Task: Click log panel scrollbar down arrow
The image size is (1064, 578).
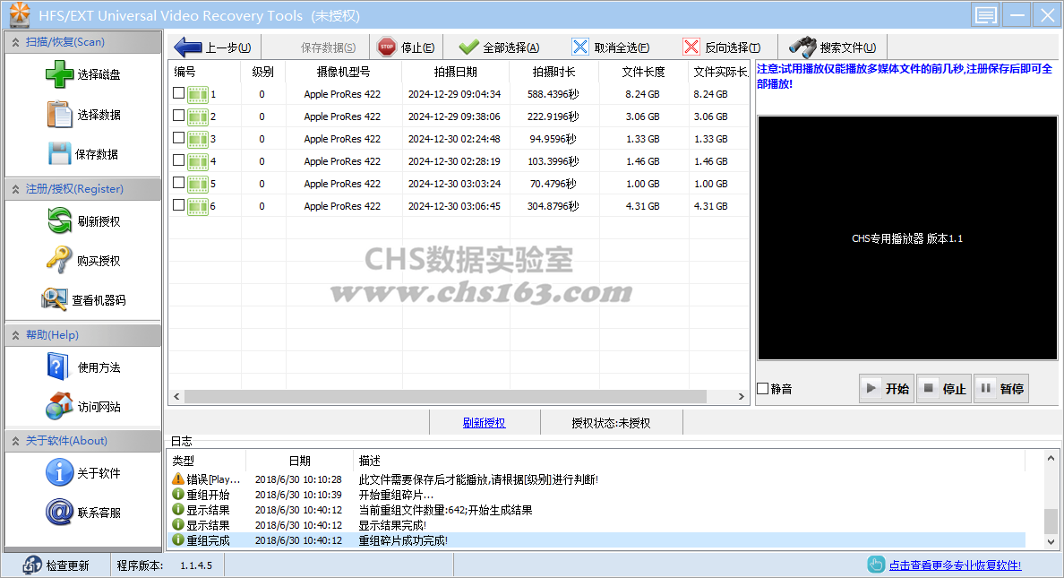Action: pyautogui.click(x=1051, y=541)
